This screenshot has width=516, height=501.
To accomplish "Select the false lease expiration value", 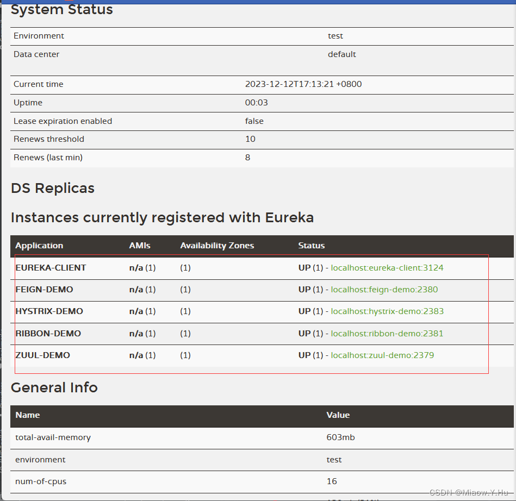I will click(x=254, y=121).
